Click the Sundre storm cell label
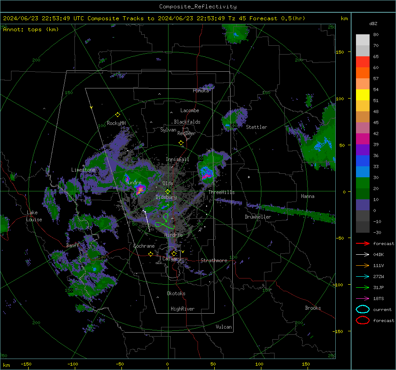396x370 pixels. coord(133,183)
